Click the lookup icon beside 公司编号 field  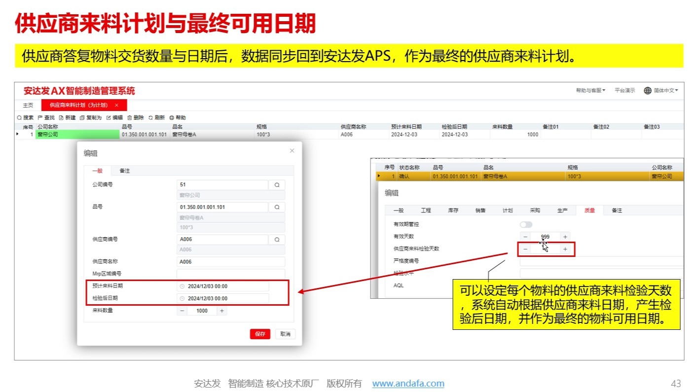pyautogui.click(x=277, y=185)
